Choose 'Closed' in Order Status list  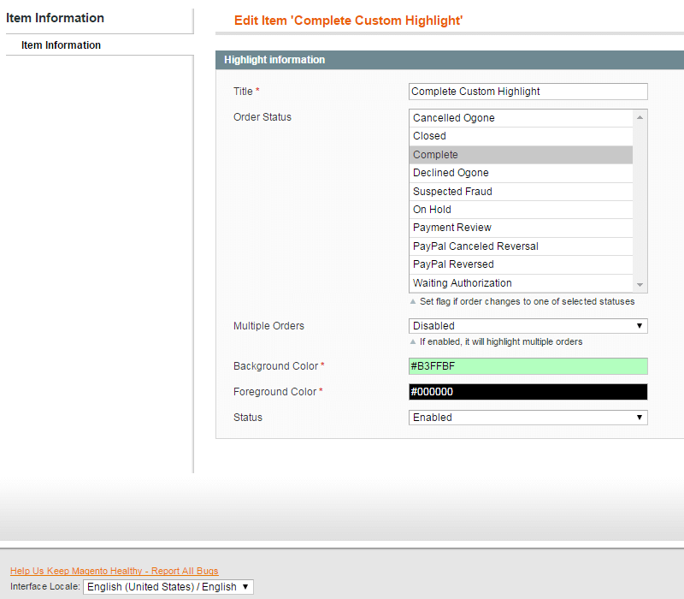click(x=520, y=136)
